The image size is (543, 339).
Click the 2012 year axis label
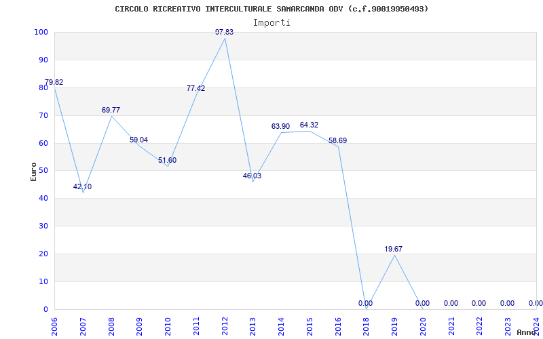click(225, 326)
